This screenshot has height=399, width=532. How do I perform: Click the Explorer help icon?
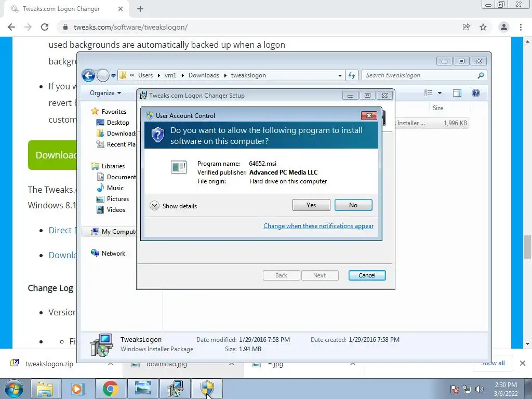pyautogui.click(x=476, y=93)
